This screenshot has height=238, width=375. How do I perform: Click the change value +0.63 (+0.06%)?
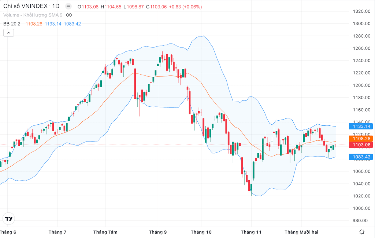pos(185,7)
